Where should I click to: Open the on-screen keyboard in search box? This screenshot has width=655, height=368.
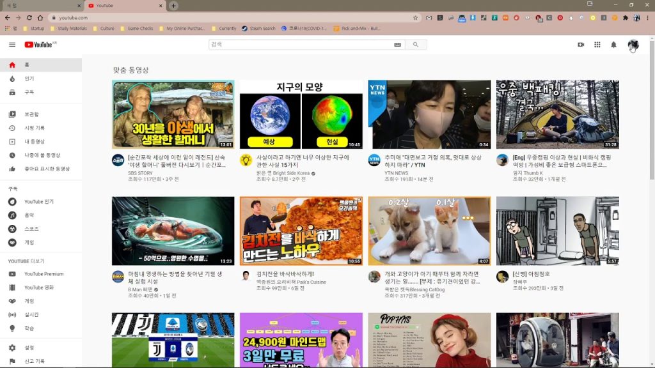pos(397,45)
